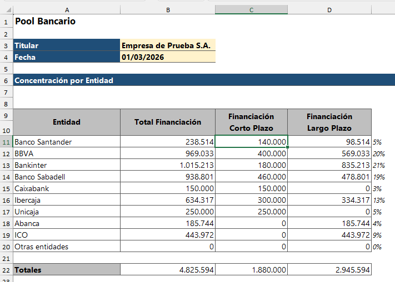Select column A header
395x282 pixels.
click(67, 9)
